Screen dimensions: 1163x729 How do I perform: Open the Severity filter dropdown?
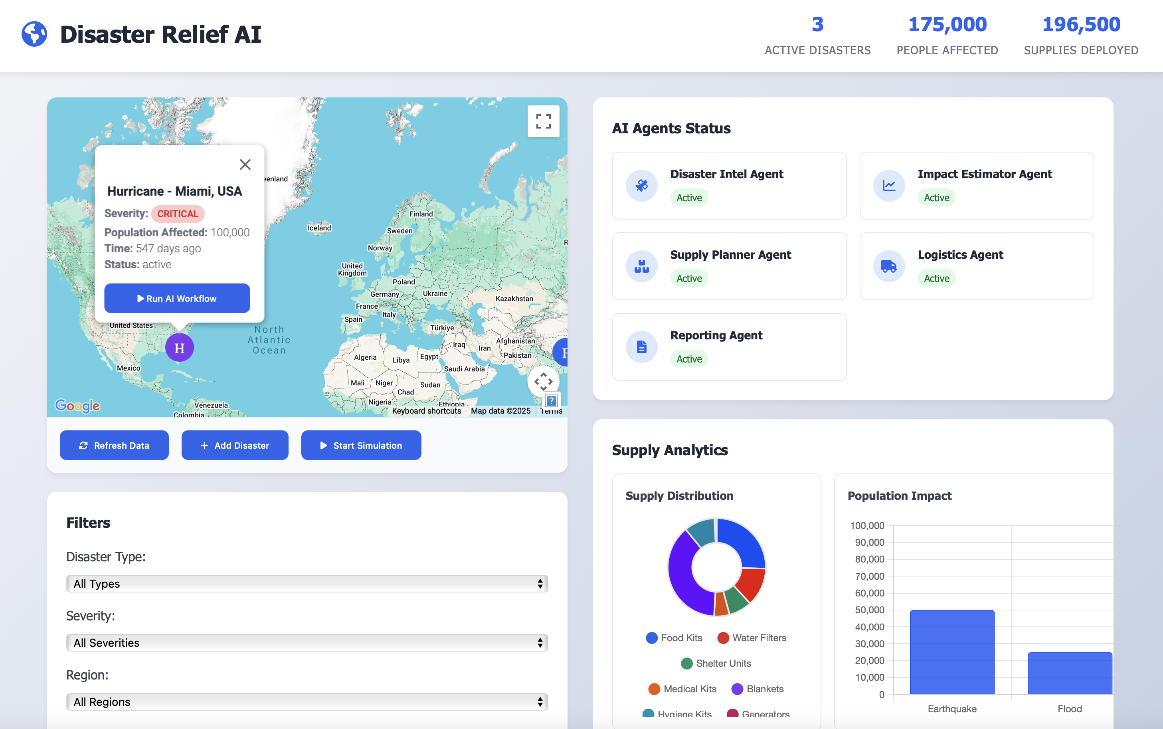coord(307,643)
